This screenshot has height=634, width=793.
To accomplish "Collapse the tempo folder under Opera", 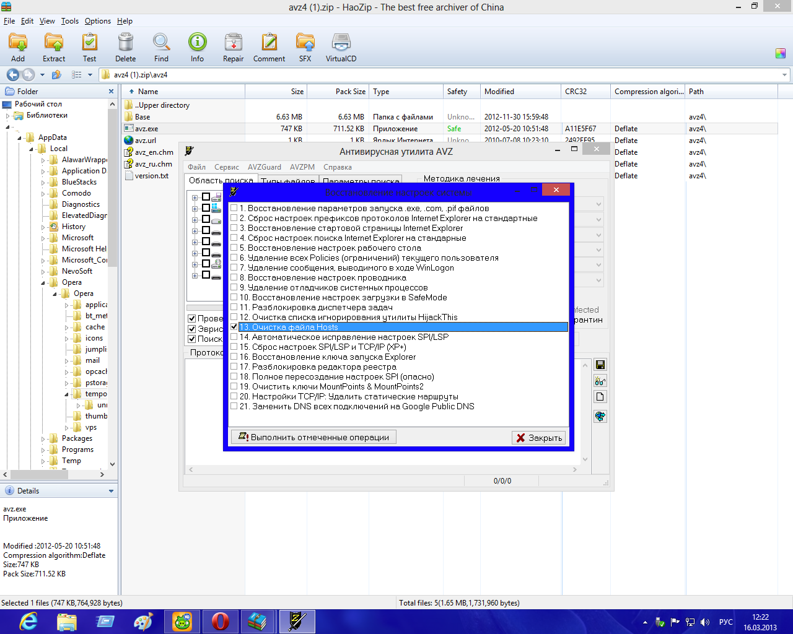I will pos(67,394).
